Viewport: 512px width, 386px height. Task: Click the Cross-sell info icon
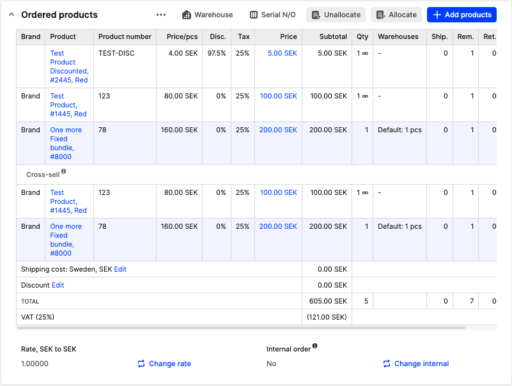(x=63, y=172)
